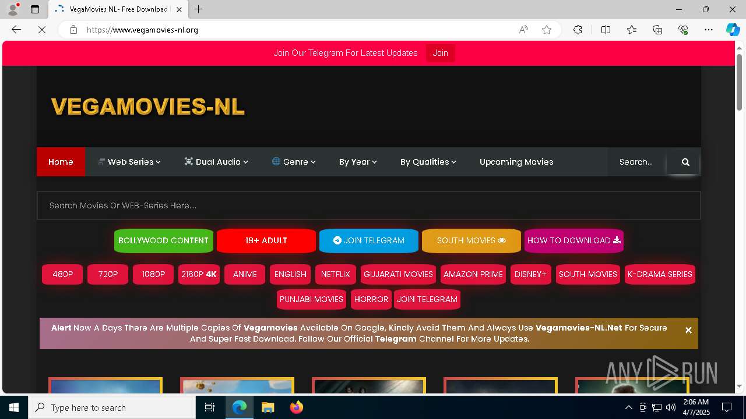This screenshot has height=419, width=746.
Task: Show hidden system tray icons
Action: [628, 407]
